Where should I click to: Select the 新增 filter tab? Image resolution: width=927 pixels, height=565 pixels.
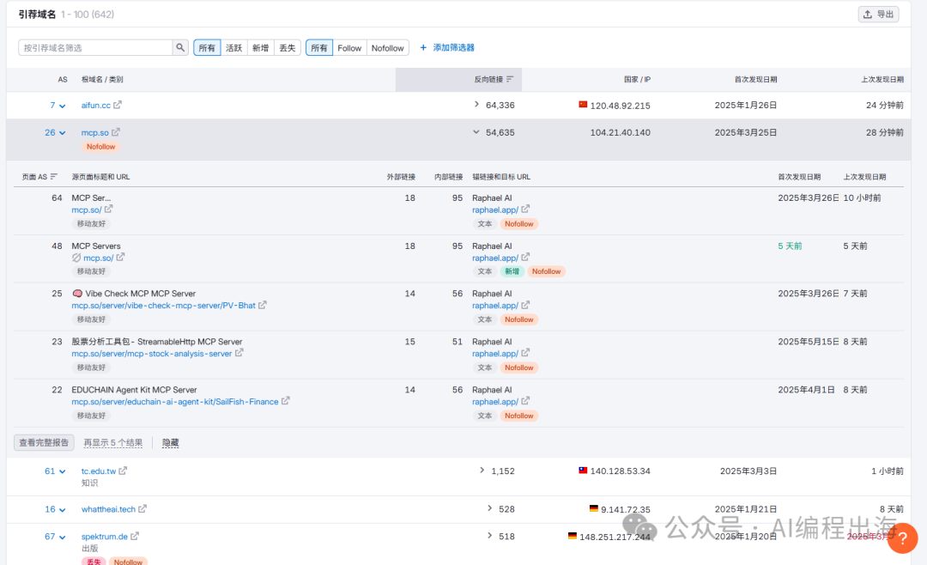[x=260, y=48]
